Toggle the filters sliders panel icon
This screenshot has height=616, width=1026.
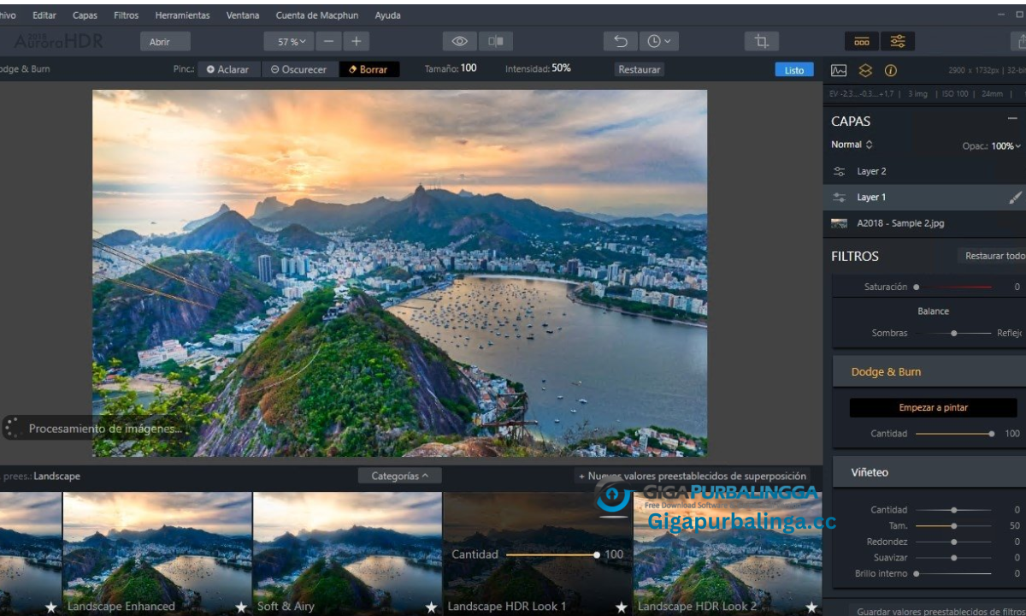898,41
